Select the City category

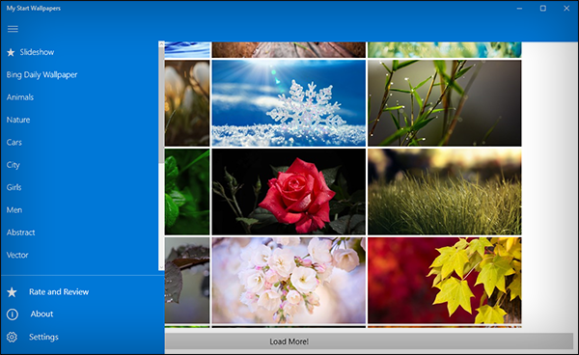[x=13, y=165]
